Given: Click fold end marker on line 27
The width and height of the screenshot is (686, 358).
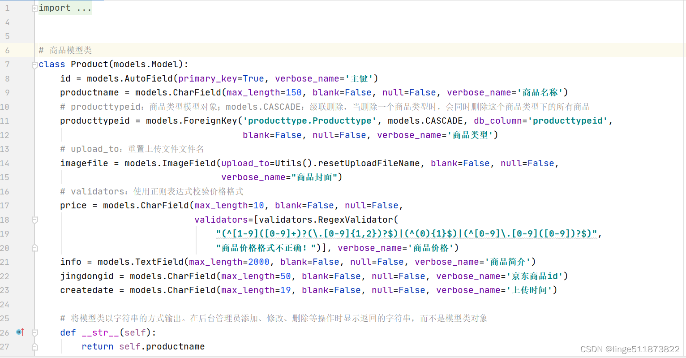Looking at the screenshot, I should (x=34, y=347).
